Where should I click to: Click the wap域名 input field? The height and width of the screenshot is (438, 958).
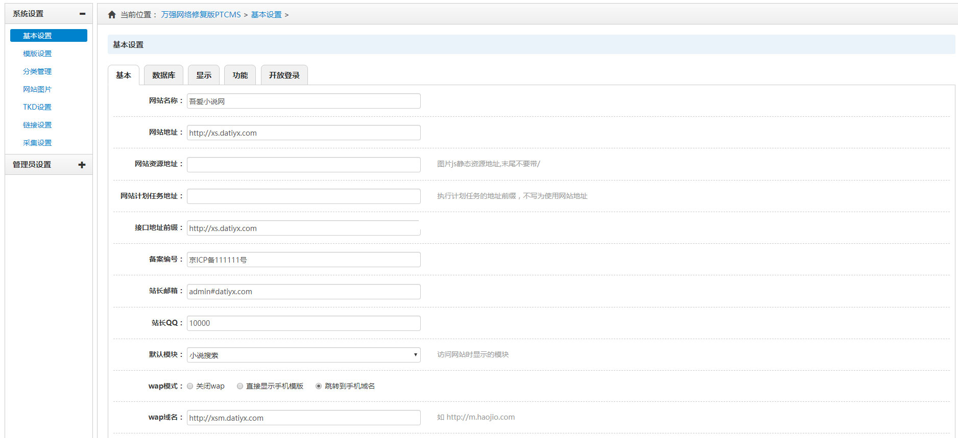[303, 418]
